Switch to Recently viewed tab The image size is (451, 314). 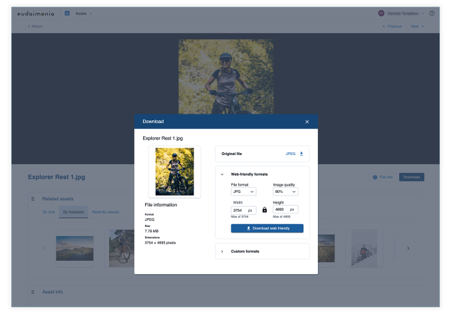(x=106, y=212)
